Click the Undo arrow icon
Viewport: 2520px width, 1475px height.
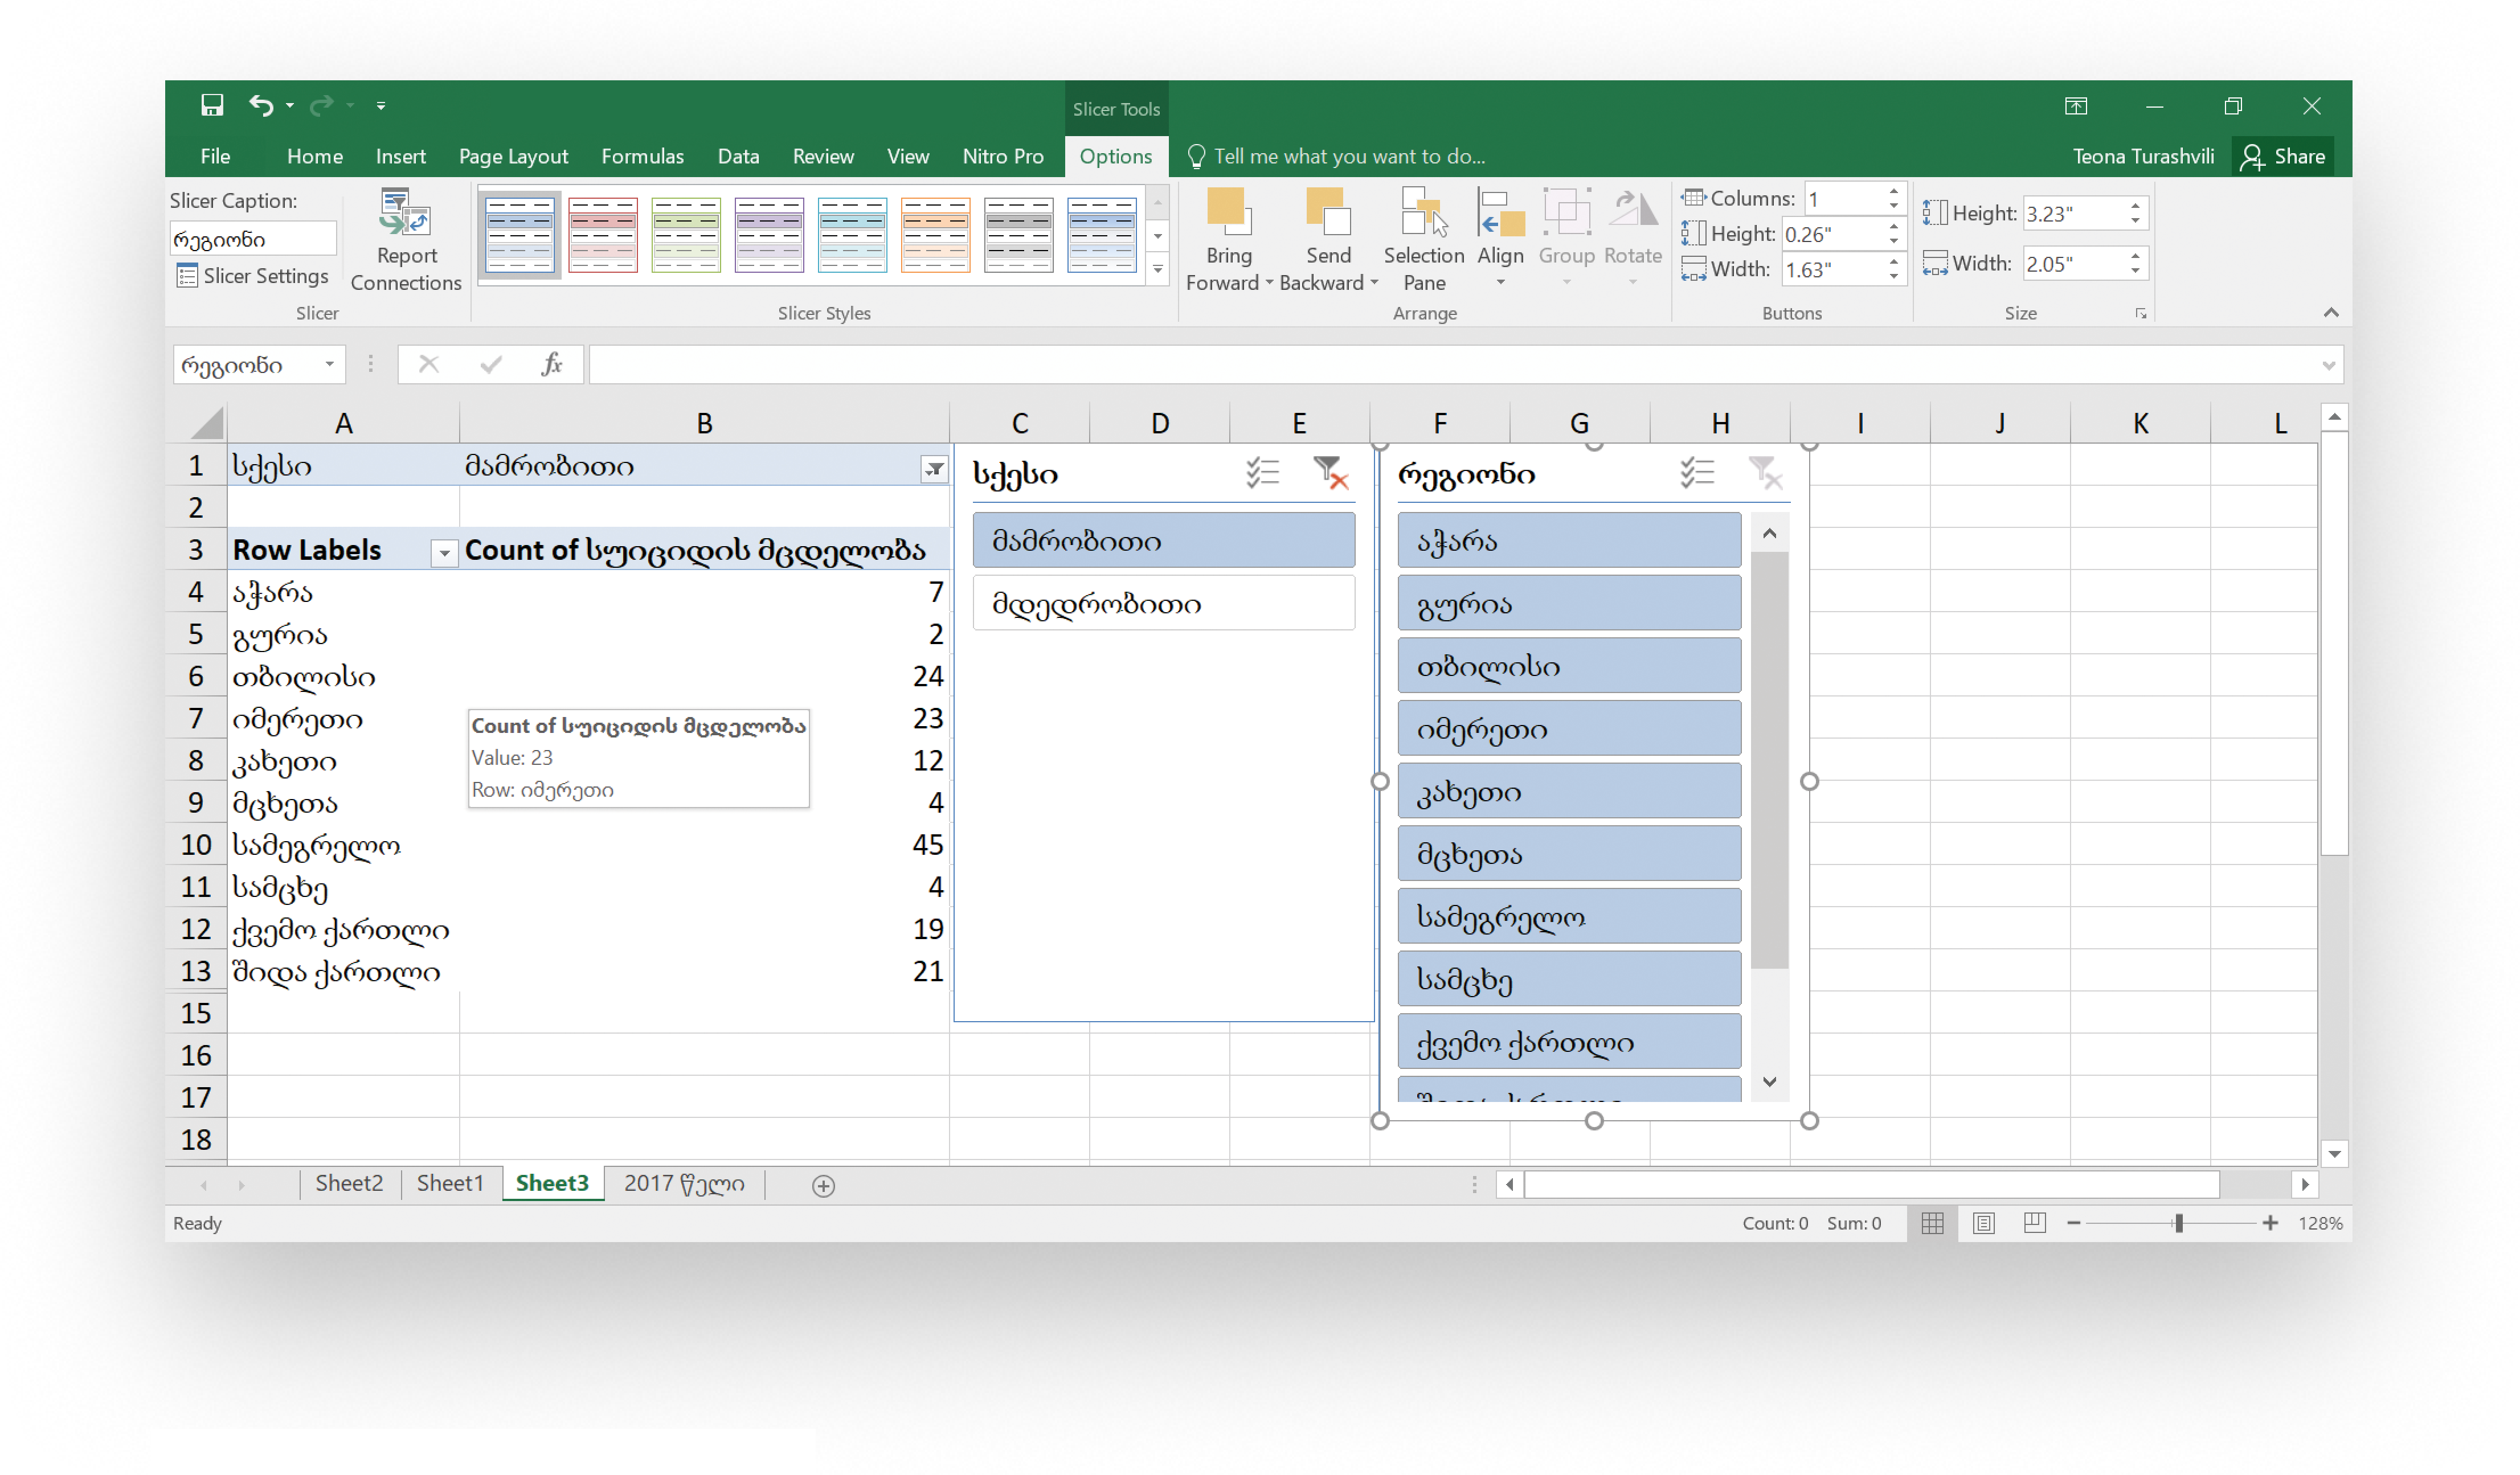click(x=261, y=105)
